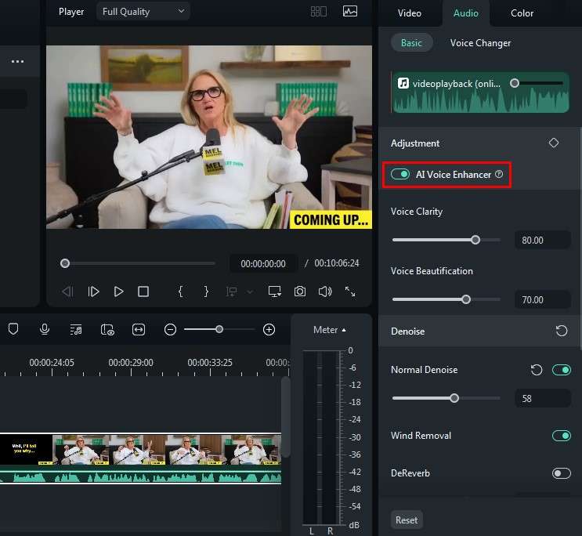Image resolution: width=582 pixels, height=536 pixels.
Task: Open the grid layout view icon
Action: [319, 12]
